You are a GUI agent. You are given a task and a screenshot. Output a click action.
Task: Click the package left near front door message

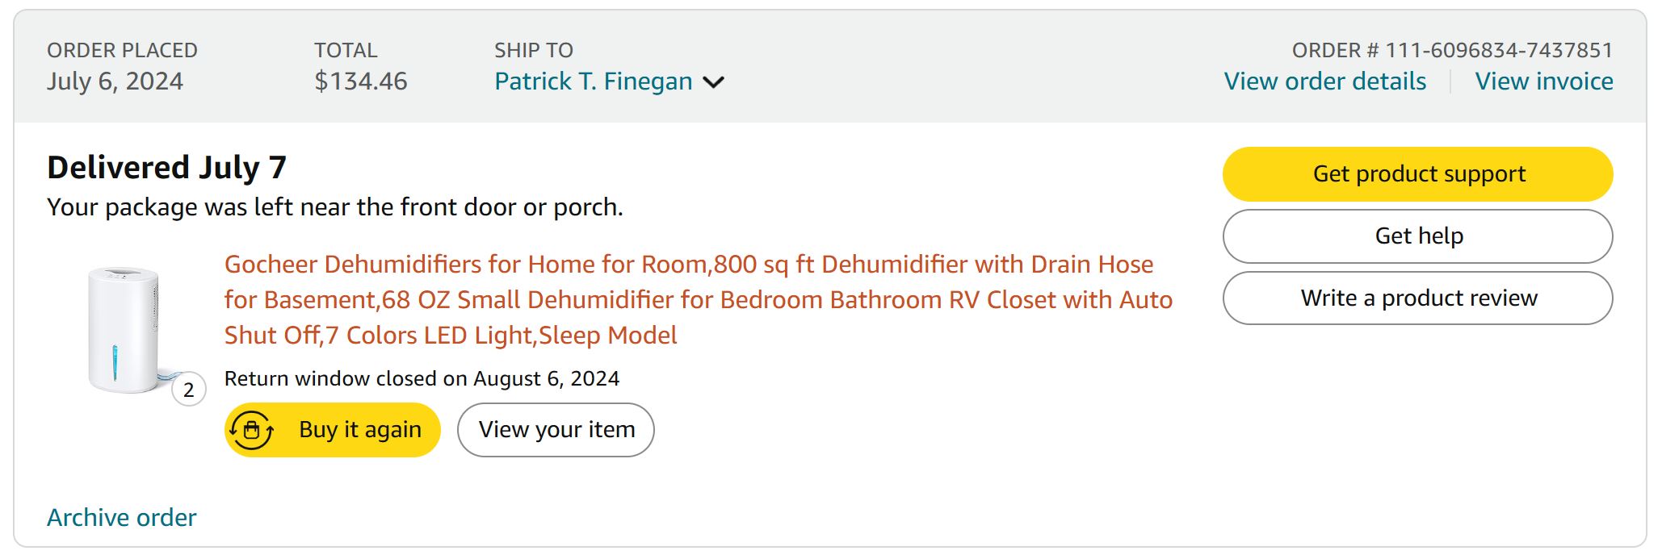(334, 207)
